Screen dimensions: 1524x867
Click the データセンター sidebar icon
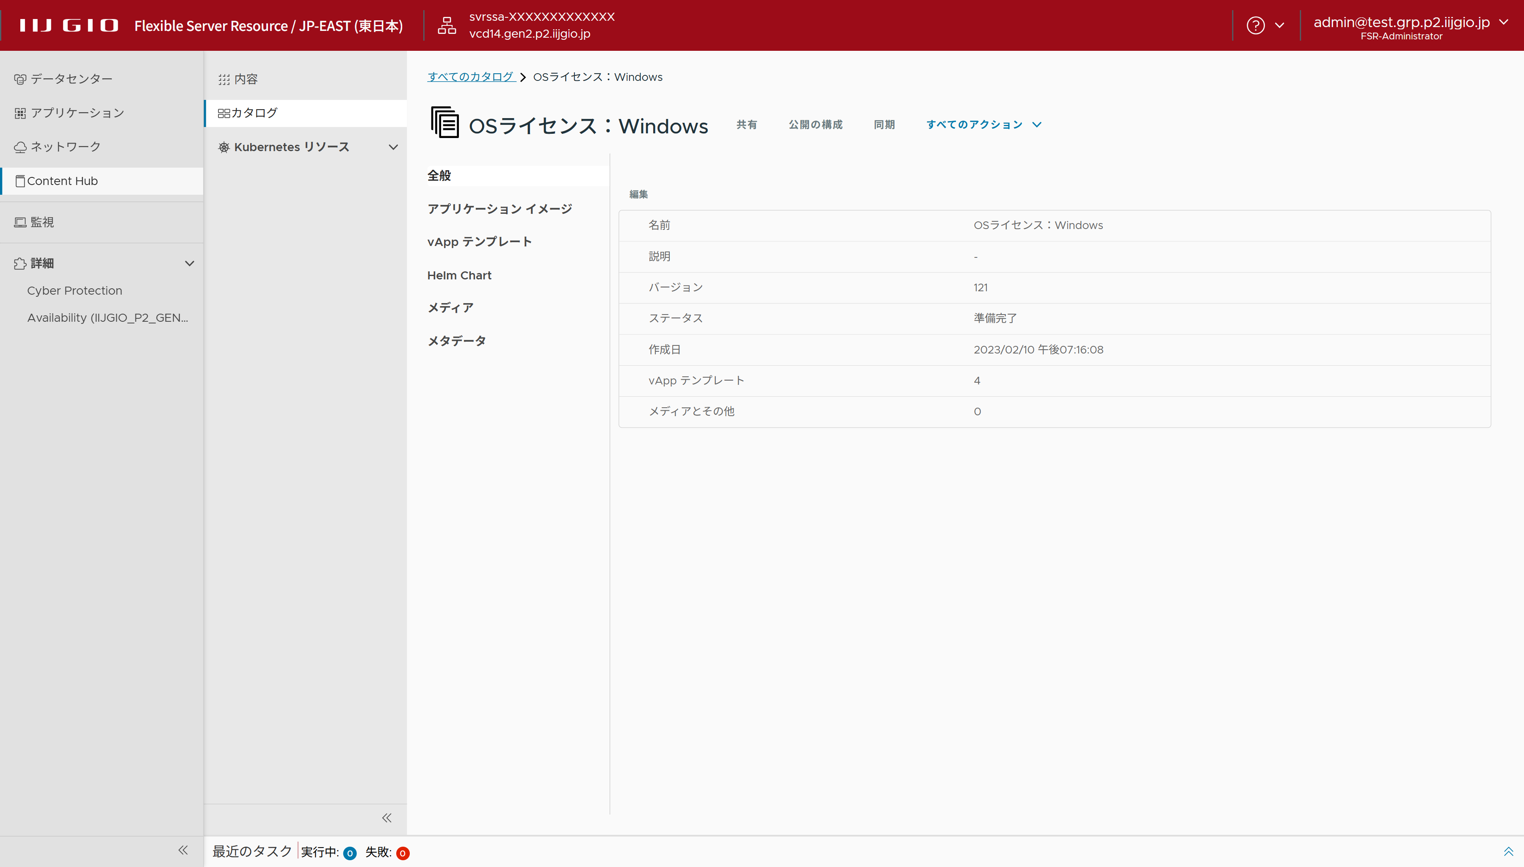click(20, 79)
